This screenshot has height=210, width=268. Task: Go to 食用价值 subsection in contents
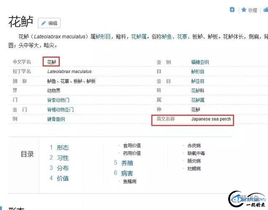132,145
